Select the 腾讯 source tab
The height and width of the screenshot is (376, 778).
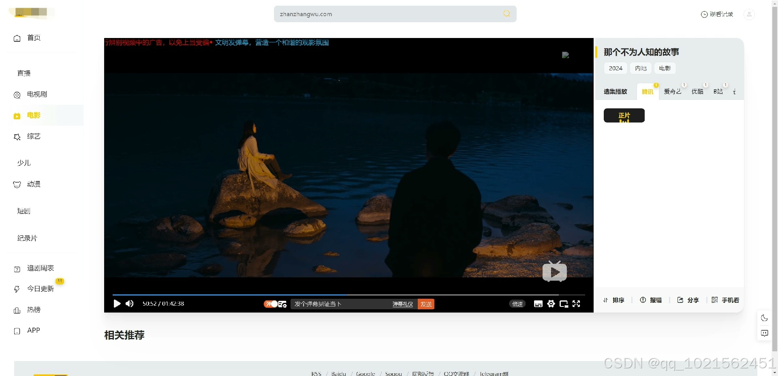648,92
